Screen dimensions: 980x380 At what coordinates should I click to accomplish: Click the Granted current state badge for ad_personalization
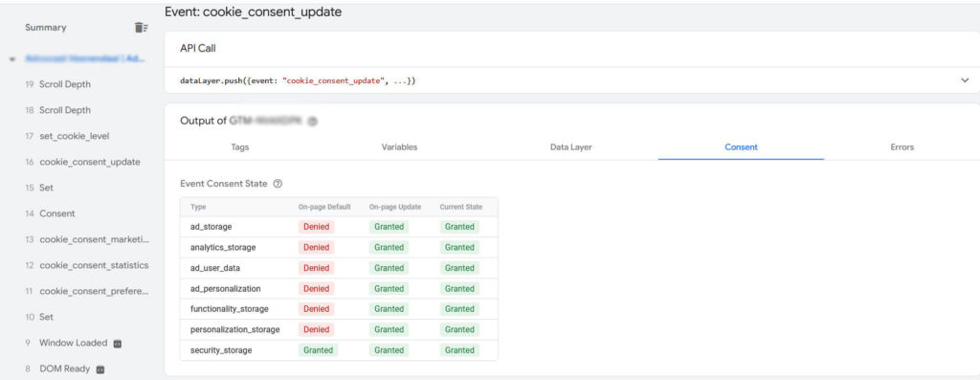click(459, 289)
